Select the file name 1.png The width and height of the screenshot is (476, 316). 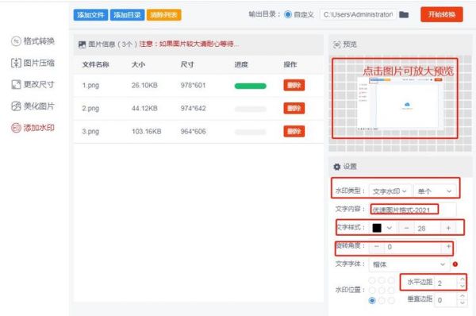tap(90, 86)
